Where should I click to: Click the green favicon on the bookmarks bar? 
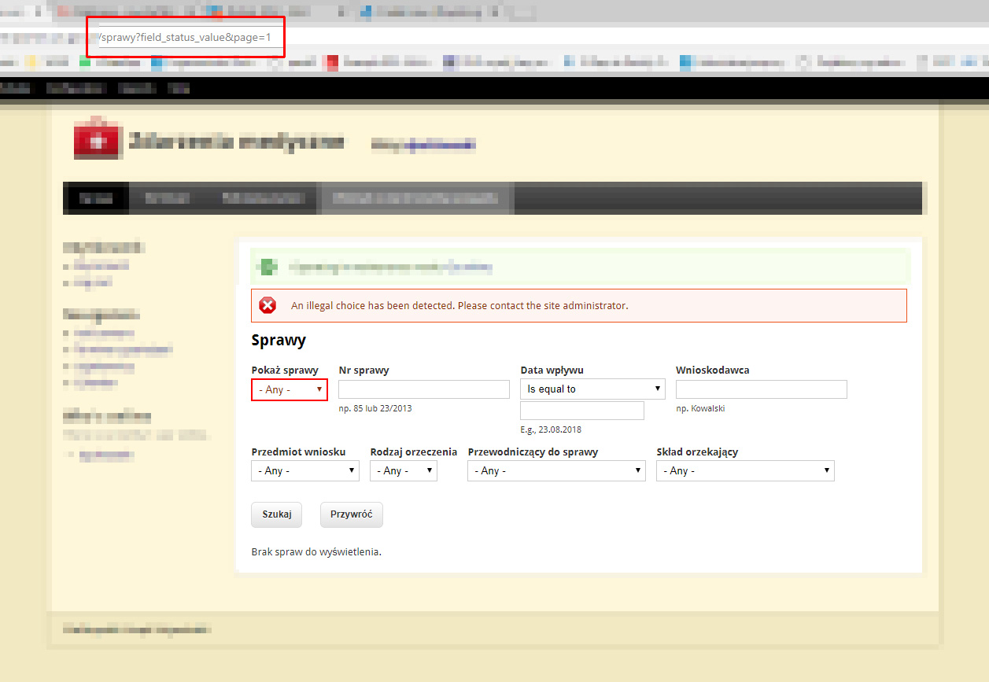[84, 63]
